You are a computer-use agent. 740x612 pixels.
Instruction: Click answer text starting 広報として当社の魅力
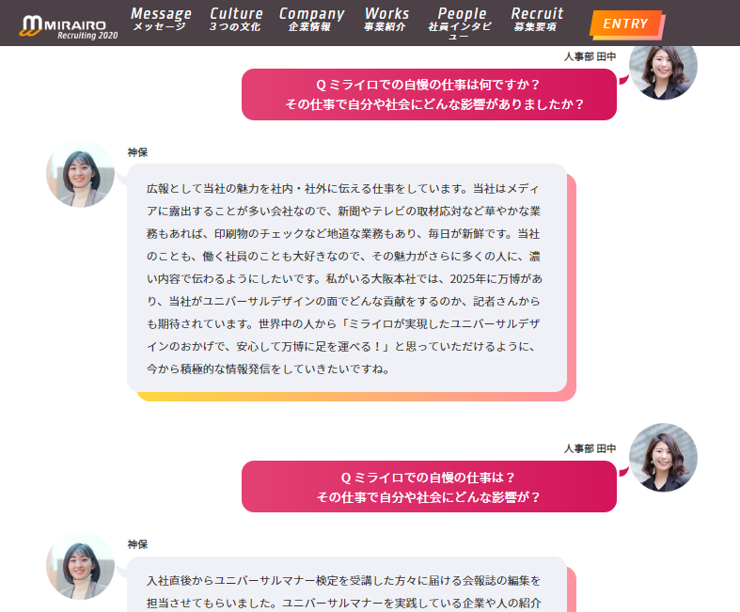pyautogui.click(x=344, y=278)
